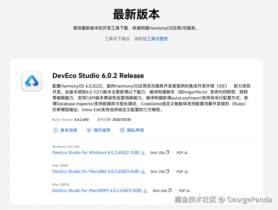The height and width of the screenshot is (210, 278).
Task: Open the 隐私声明 link
Action: (x=135, y=130)
